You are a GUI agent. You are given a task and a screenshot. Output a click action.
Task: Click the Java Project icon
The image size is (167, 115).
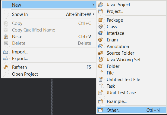pyautogui.click(x=100, y=5)
